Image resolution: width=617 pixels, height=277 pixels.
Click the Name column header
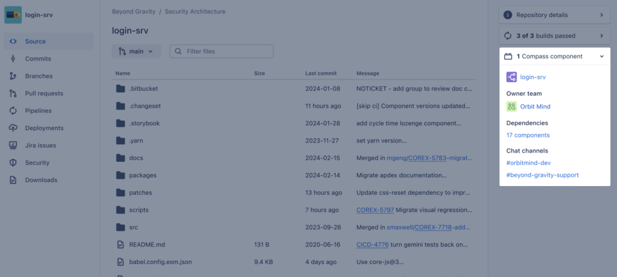tap(123, 73)
